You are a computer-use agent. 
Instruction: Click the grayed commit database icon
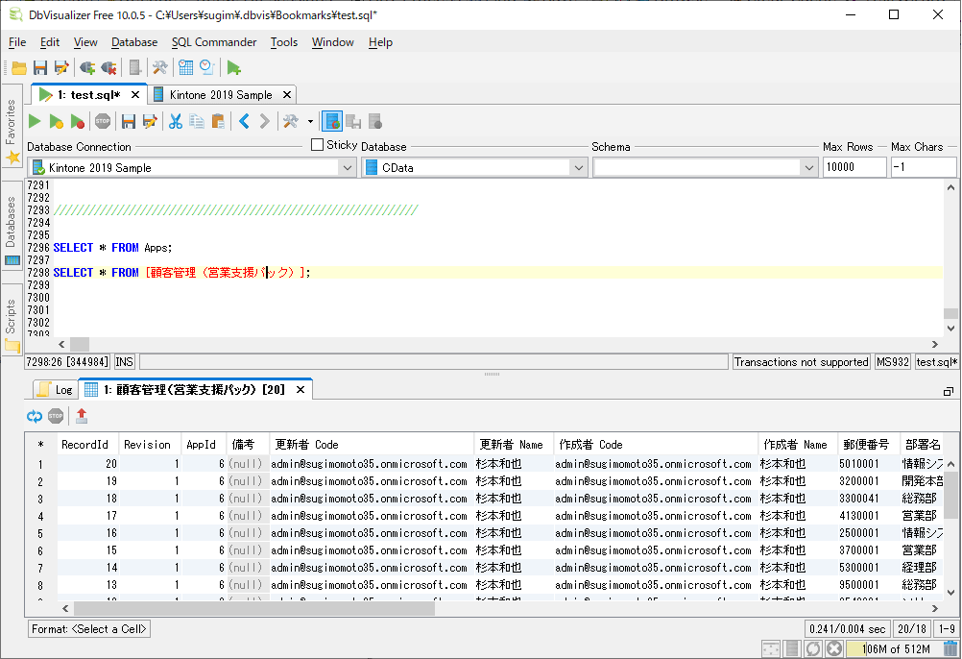353,121
